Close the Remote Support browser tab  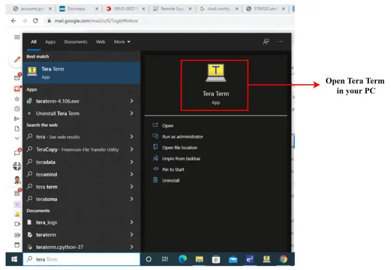(x=190, y=9)
